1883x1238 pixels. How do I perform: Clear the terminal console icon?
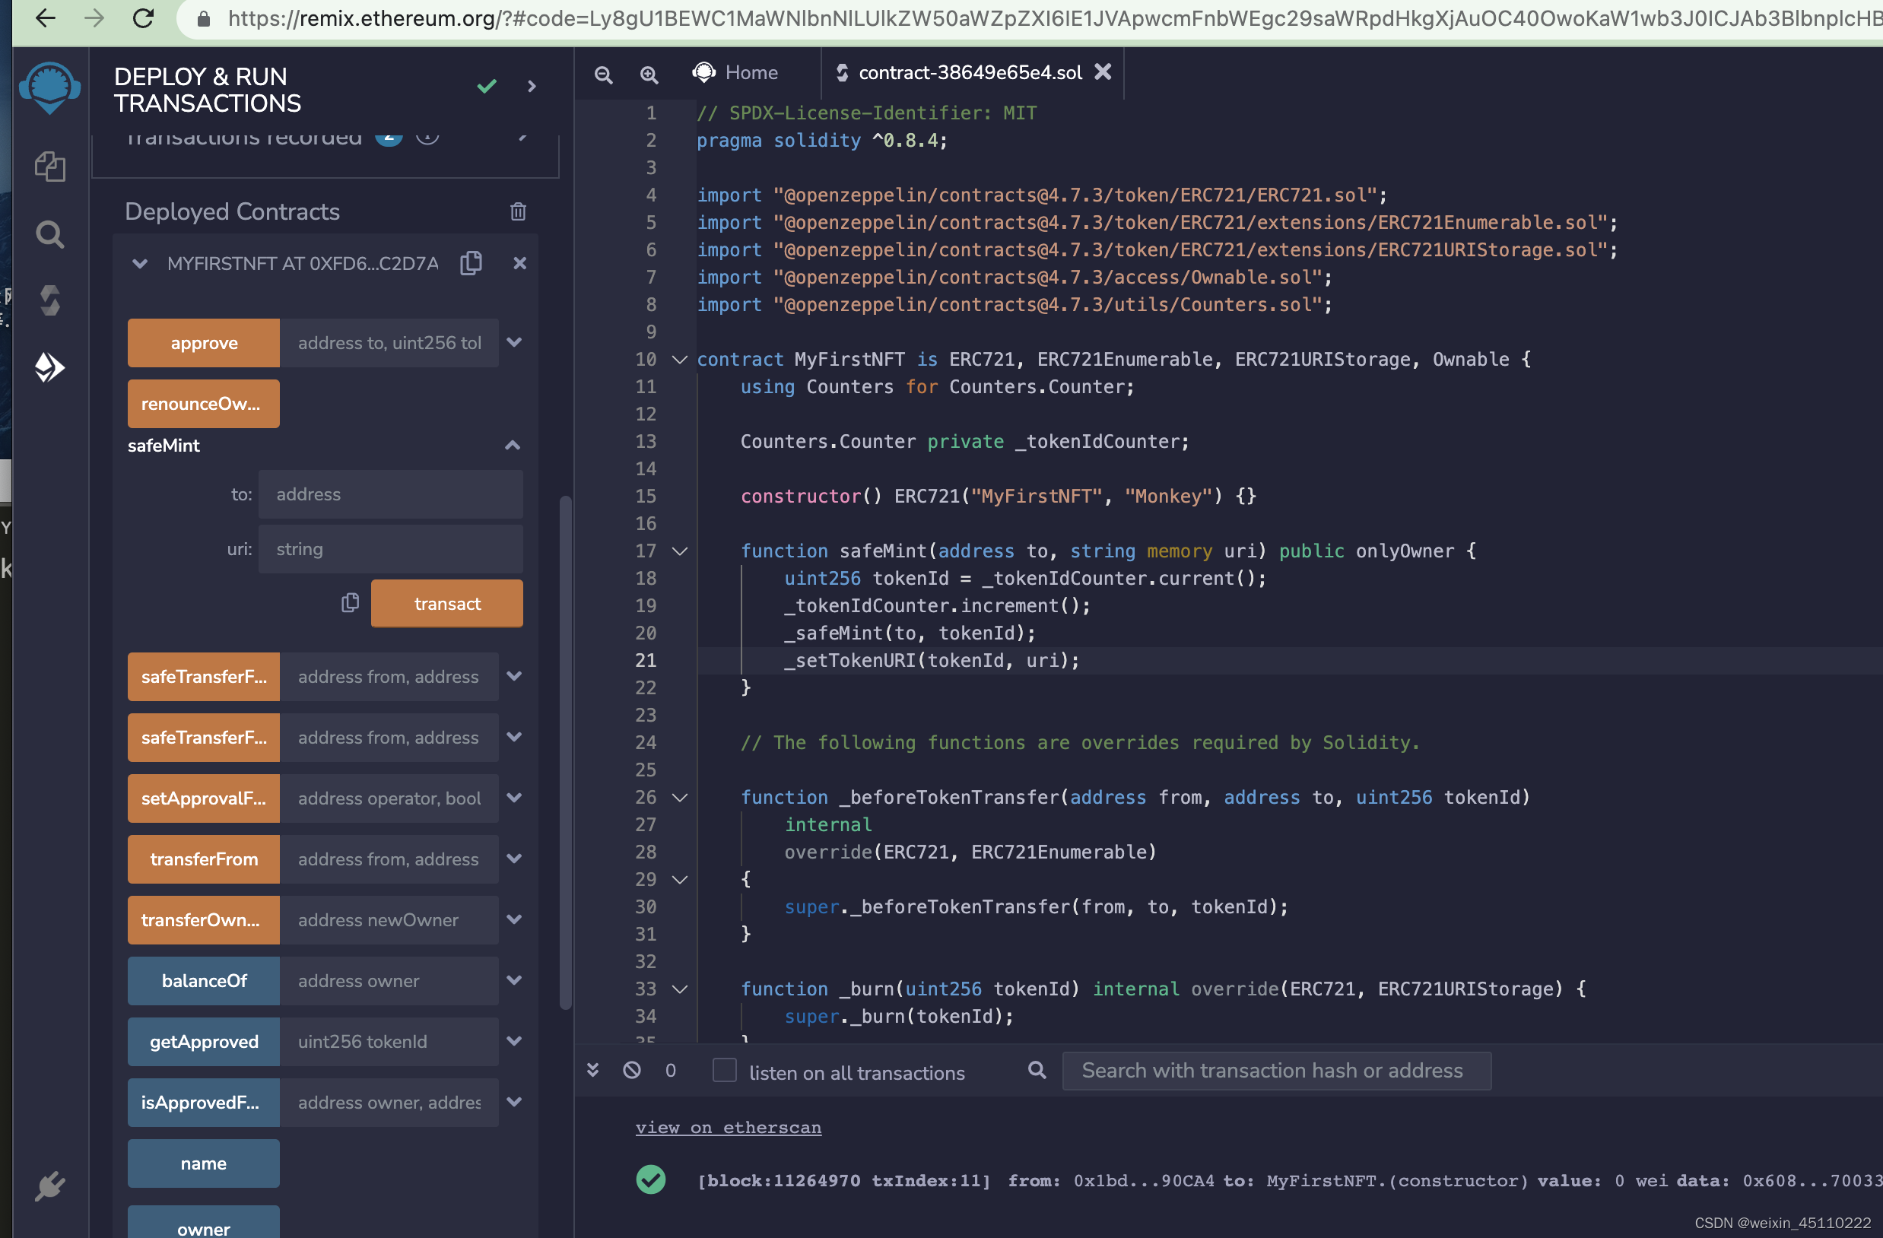(631, 1070)
